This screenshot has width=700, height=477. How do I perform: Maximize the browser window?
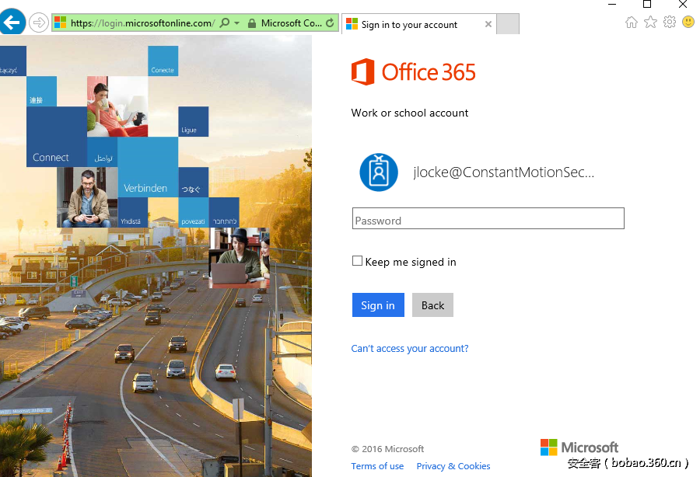coord(647,5)
